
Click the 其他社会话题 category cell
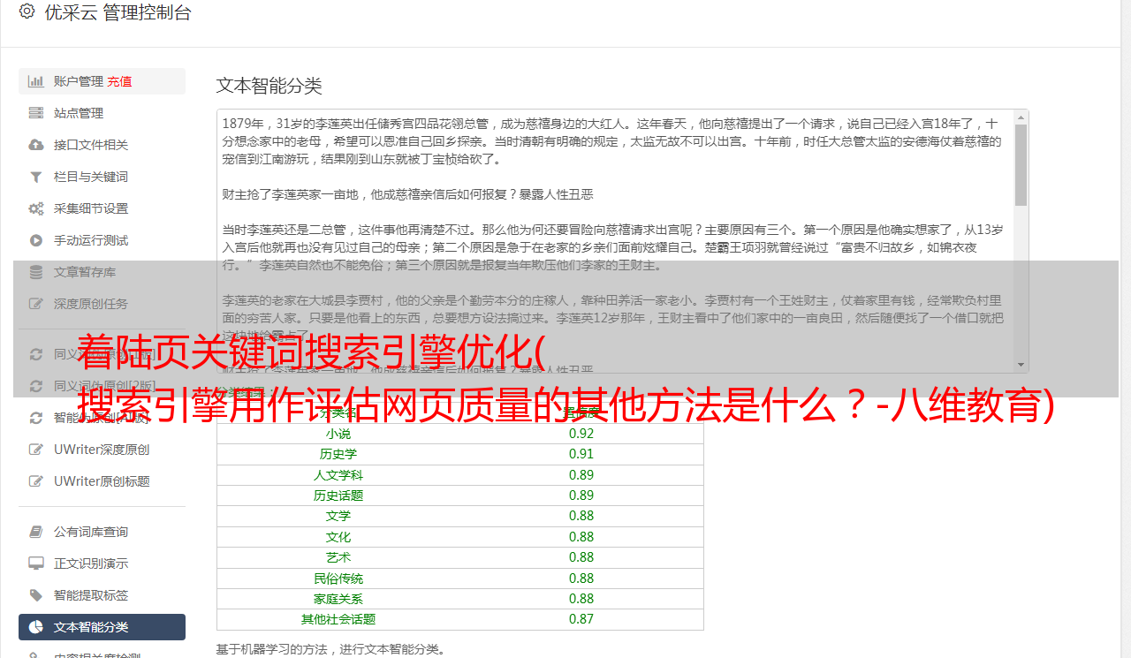(338, 619)
